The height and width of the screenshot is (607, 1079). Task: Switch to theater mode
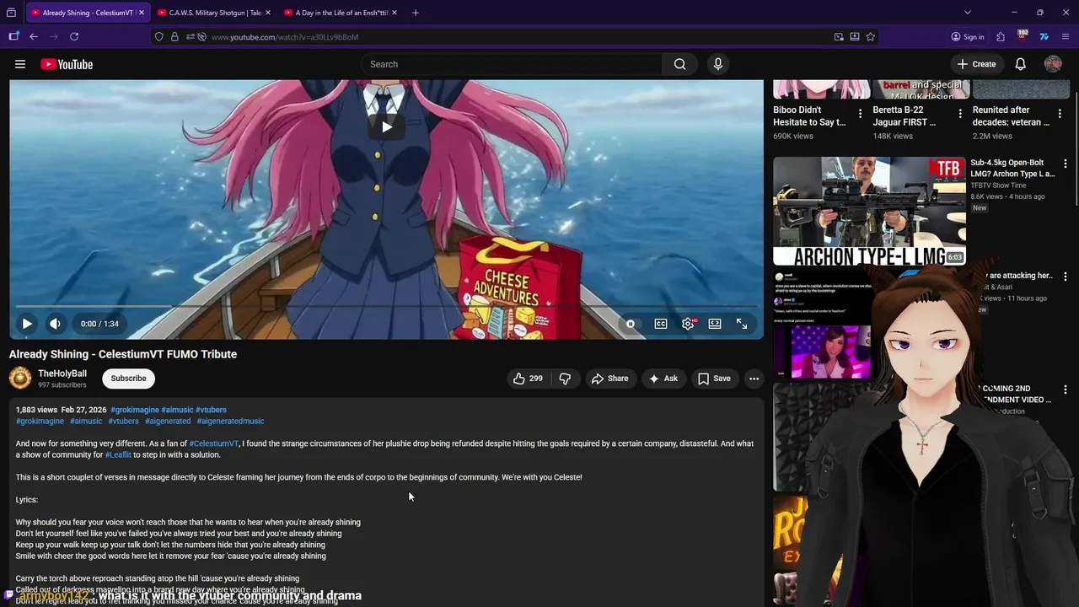[715, 324]
